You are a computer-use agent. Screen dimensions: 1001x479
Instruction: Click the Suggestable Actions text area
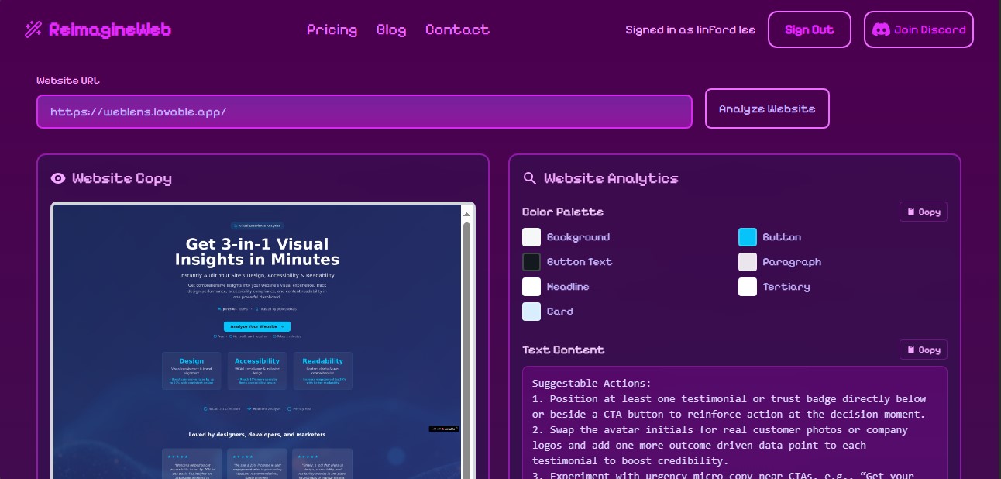click(734, 422)
